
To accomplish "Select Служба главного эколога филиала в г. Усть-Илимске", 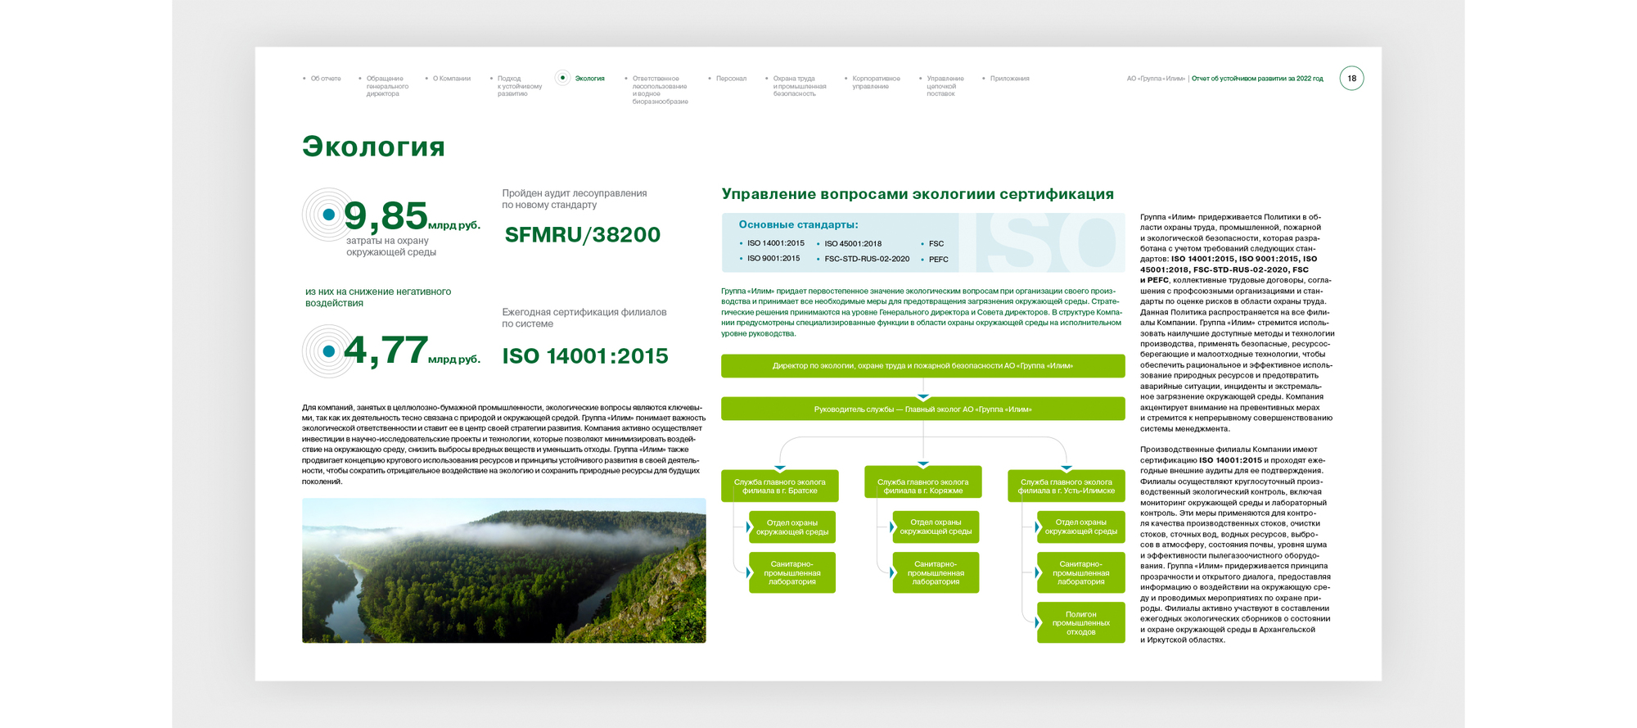I will (x=1067, y=486).
